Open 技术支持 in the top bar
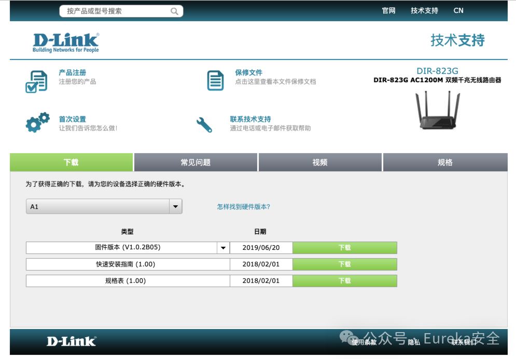 (x=425, y=10)
